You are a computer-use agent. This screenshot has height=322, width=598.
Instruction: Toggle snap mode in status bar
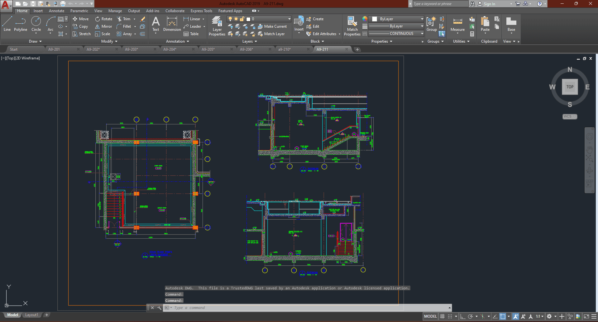450,316
